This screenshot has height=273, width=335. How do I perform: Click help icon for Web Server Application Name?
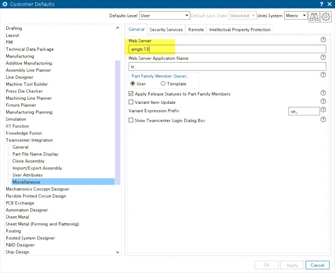point(323,57)
